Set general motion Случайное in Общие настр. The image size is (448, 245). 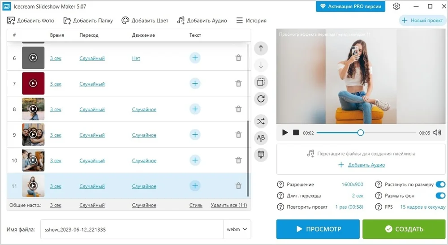coord(144,205)
